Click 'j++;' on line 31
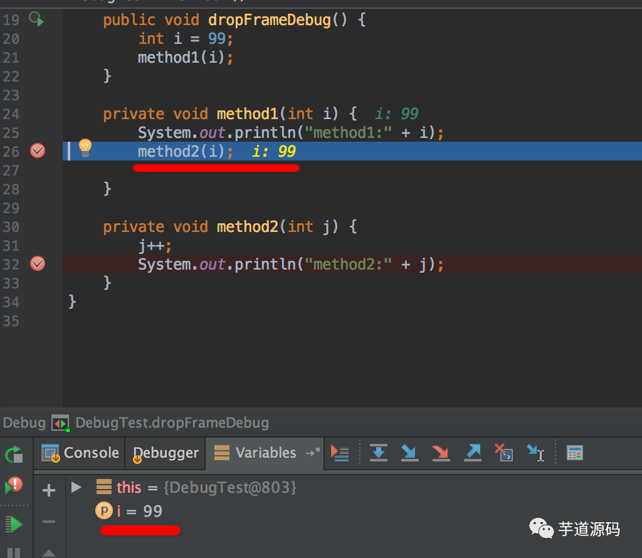The image size is (642, 558). (x=155, y=246)
